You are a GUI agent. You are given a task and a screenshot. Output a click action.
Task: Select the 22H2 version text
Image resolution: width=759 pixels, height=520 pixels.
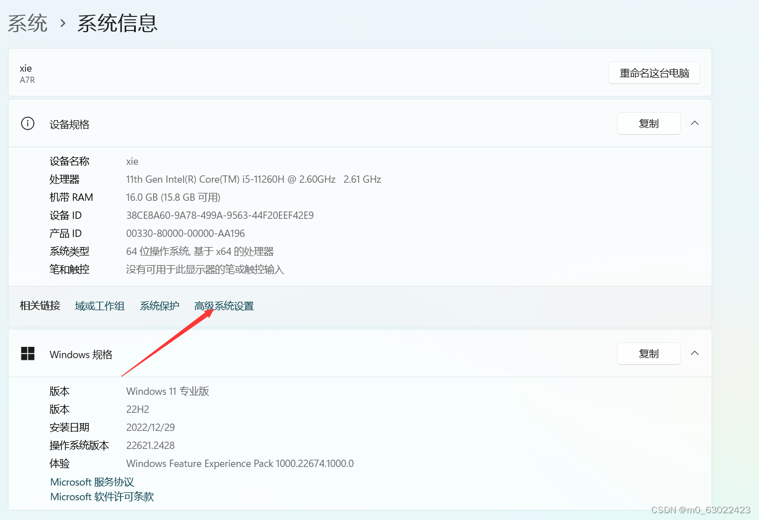137,409
